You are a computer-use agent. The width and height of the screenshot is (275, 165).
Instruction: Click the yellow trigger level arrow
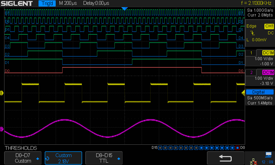[243, 93]
